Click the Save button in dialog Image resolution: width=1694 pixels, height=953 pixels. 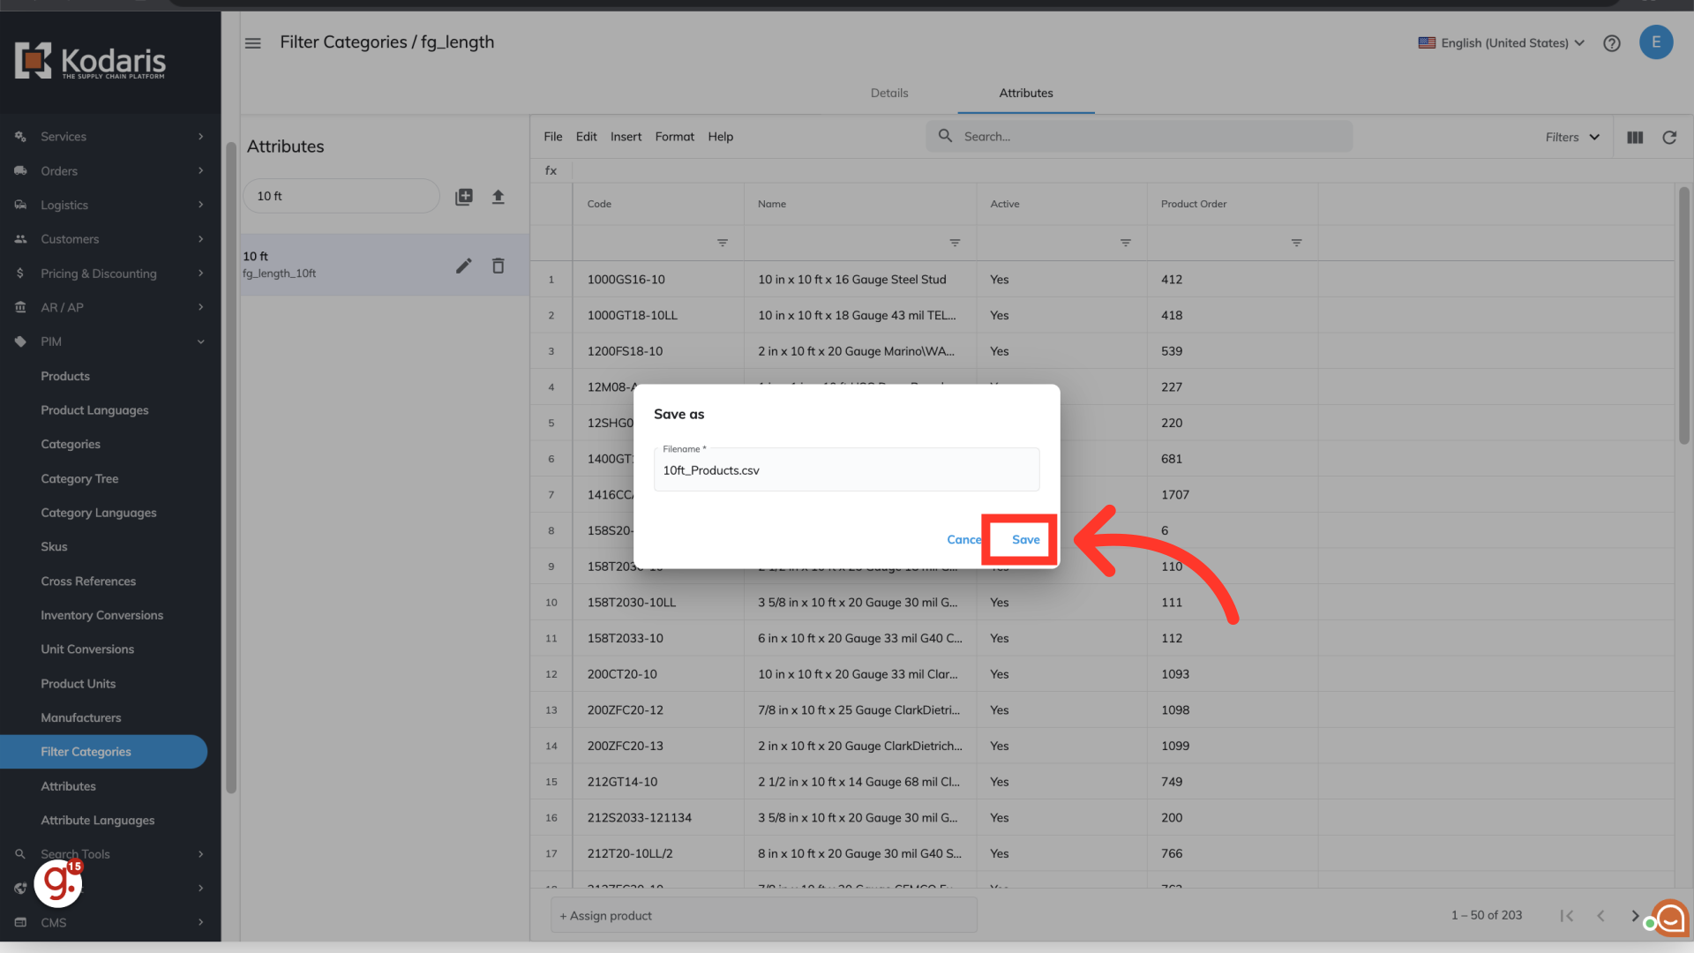(1024, 539)
